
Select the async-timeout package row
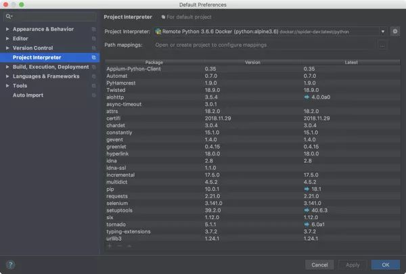[252, 104]
